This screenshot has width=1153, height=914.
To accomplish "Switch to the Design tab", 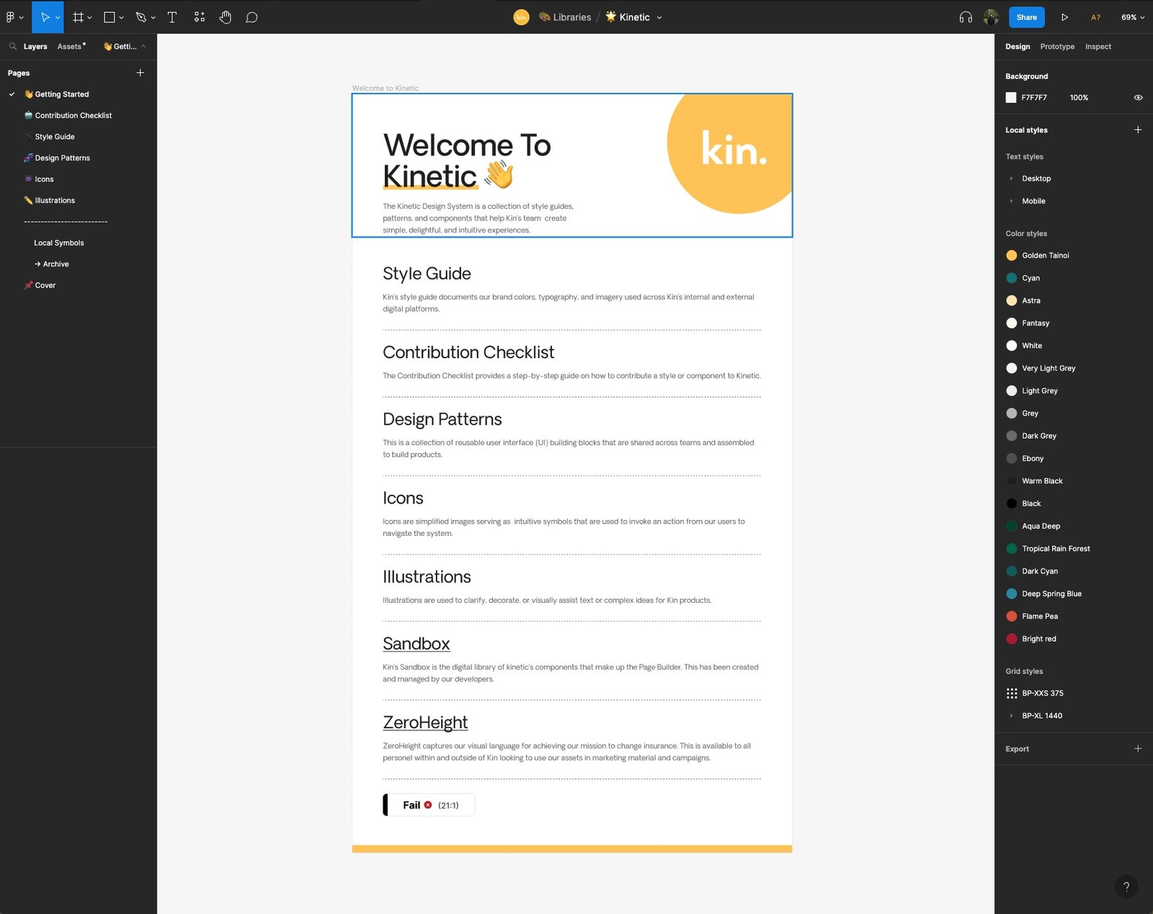I will click(x=1018, y=46).
